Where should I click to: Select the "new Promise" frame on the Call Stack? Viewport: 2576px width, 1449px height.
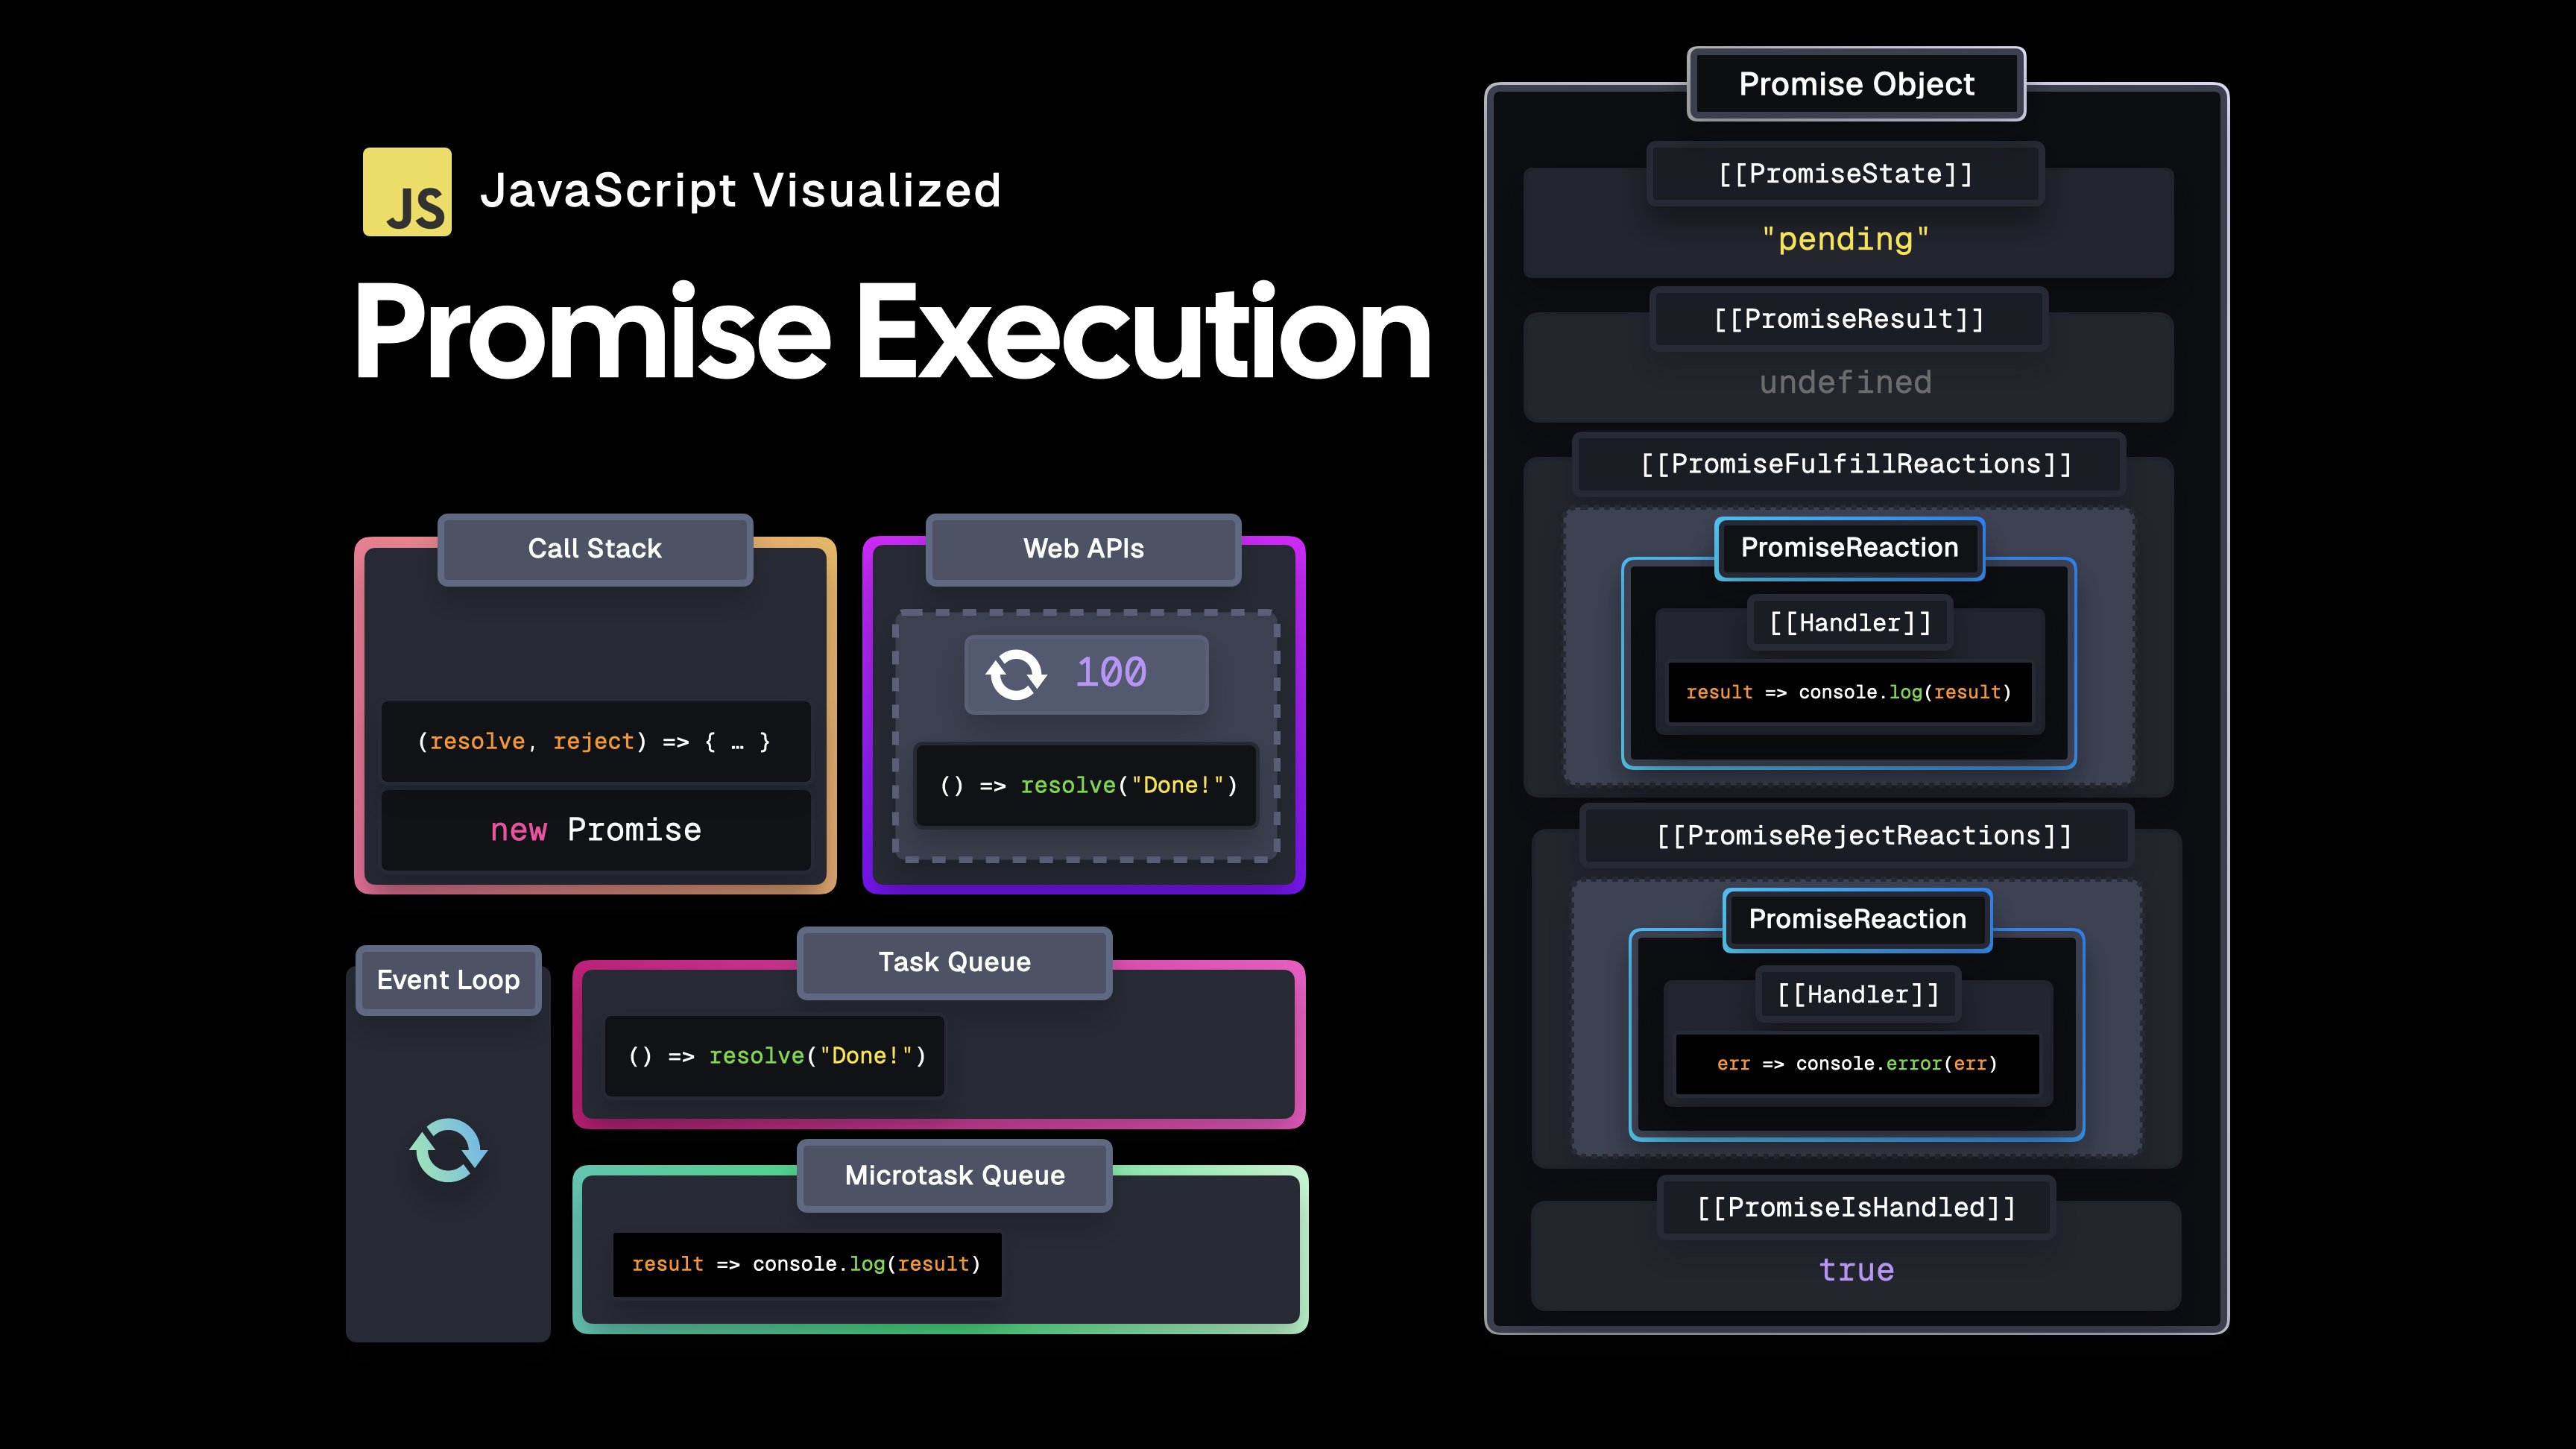coord(595,830)
